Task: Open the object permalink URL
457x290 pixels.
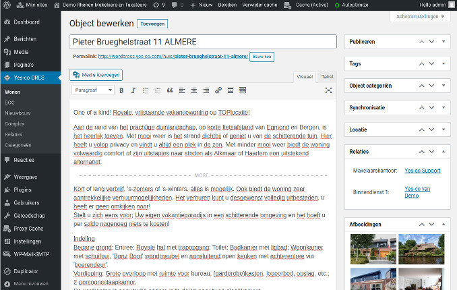Action: pyautogui.click(x=173, y=56)
